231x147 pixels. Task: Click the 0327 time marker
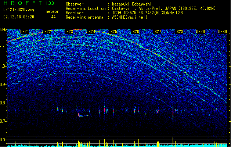pos(157,32)
